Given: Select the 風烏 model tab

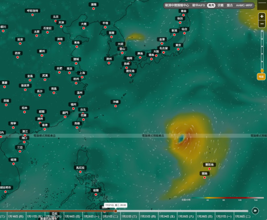Looking at the screenshot, I should click(211, 5).
